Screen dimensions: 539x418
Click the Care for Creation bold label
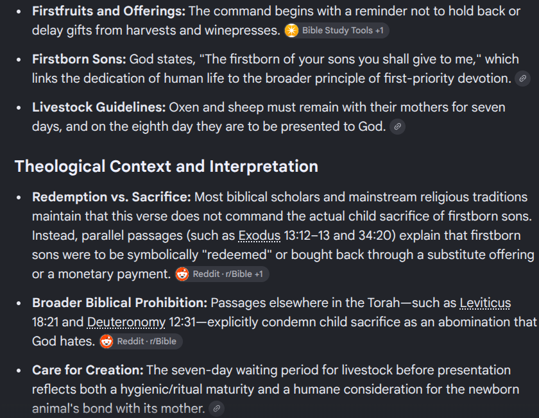(x=88, y=371)
